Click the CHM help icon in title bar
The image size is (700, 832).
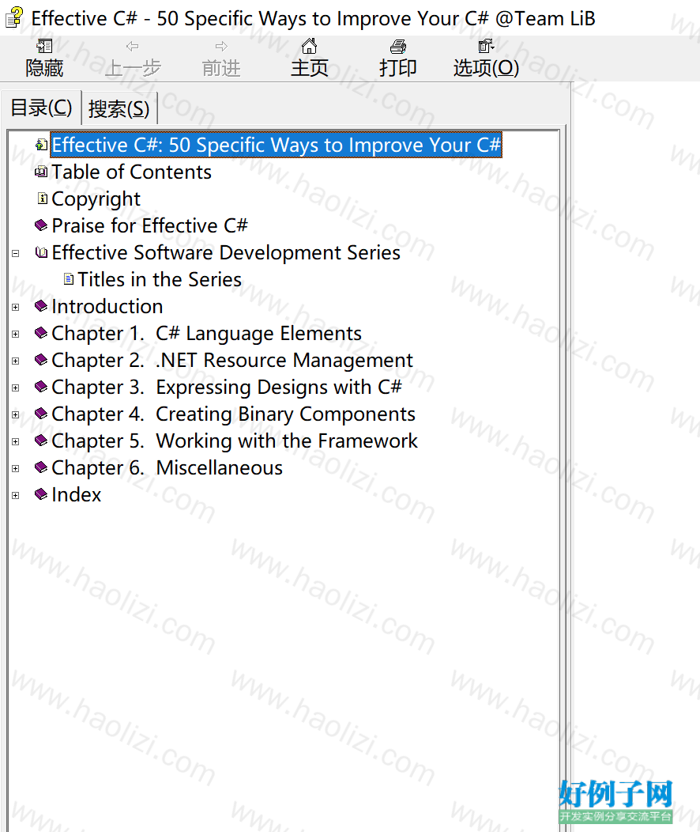pyautogui.click(x=14, y=17)
